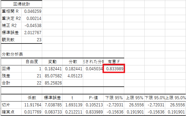The width and height of the screenshot is (186, 116).
Task: Select the 切片 coefficient 11.91764
Action: pyautogui.click(x=32, y=105)
